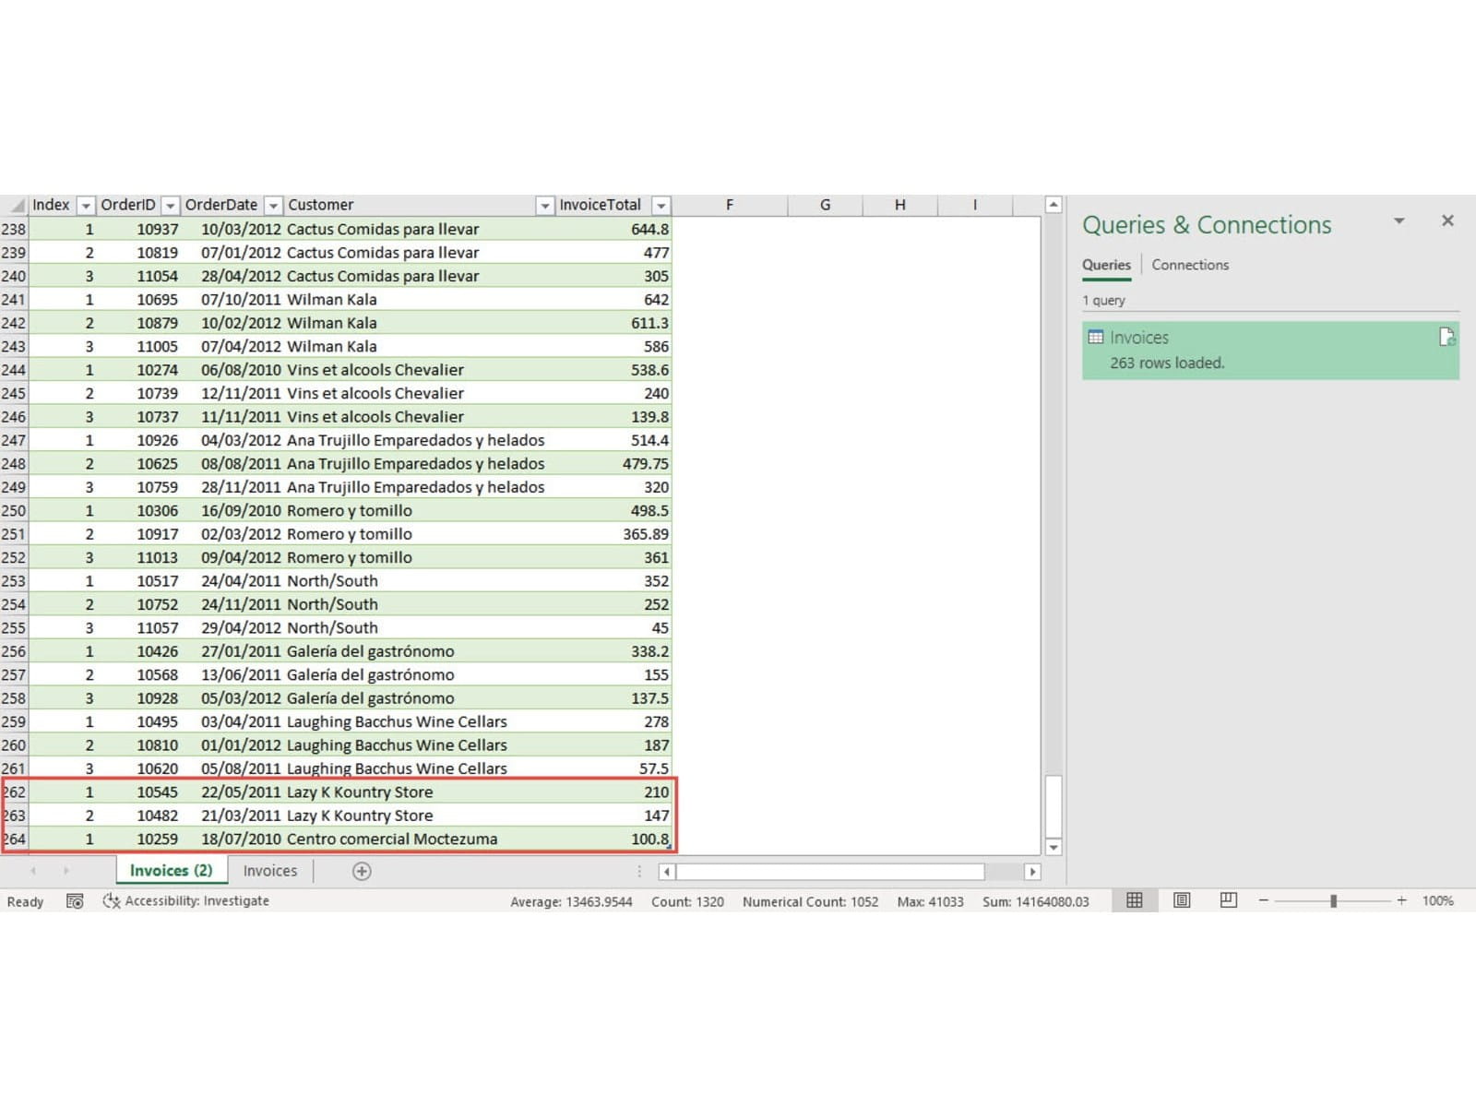1476x1107 pixels.
Task: Click the Invoices query refresh page icon
Action: point(1446,338)
